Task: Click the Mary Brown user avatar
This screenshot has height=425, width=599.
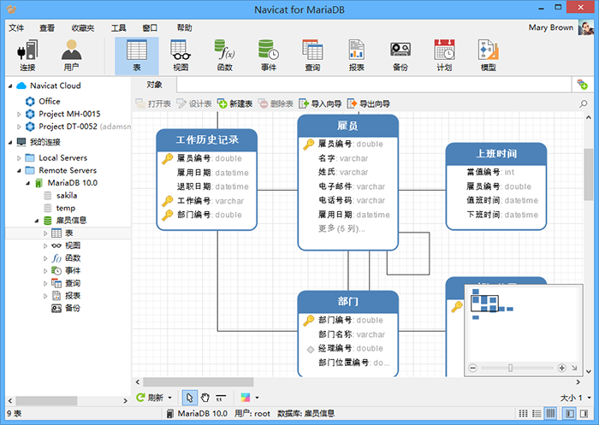Action: pos(586,28)
